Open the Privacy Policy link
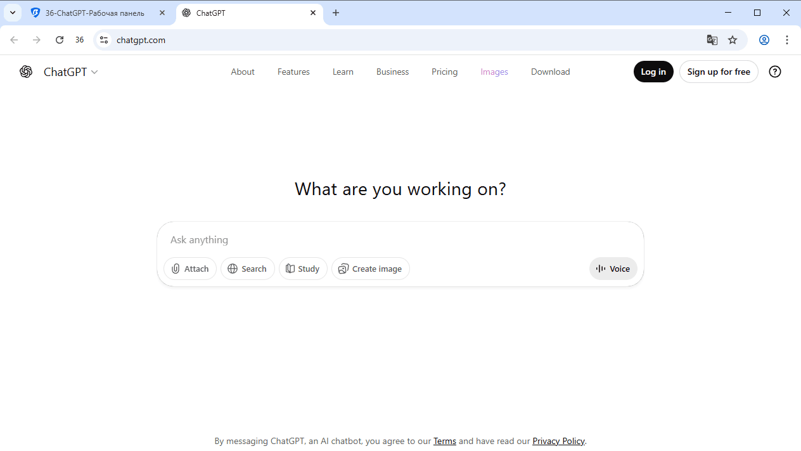The width and height of the screenshot is (801, 451). [558, 441]
